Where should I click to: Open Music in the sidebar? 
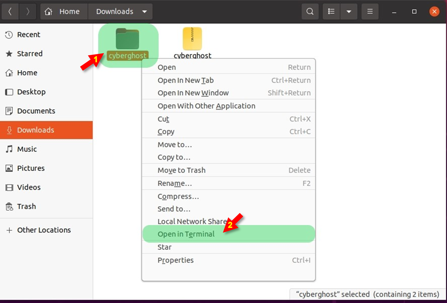click(46, 149)
